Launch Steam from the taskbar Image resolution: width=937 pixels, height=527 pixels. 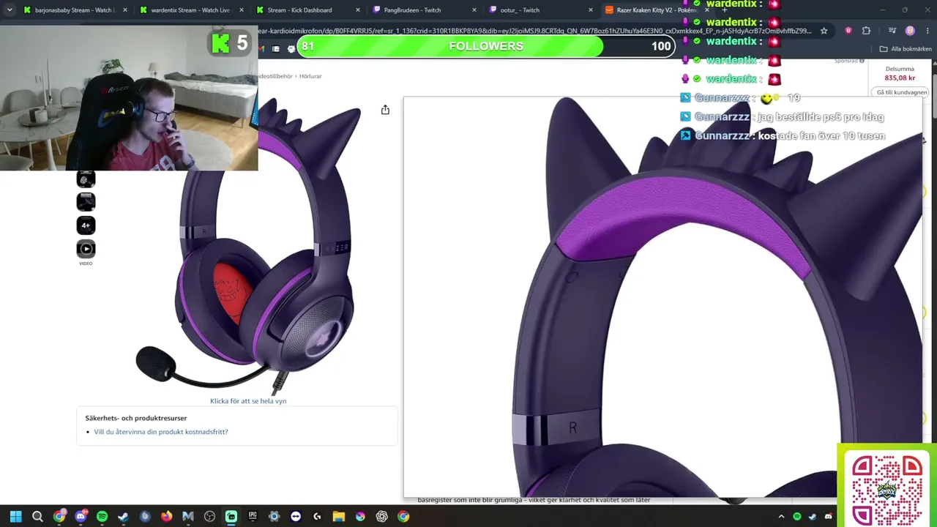pos(123,517)
